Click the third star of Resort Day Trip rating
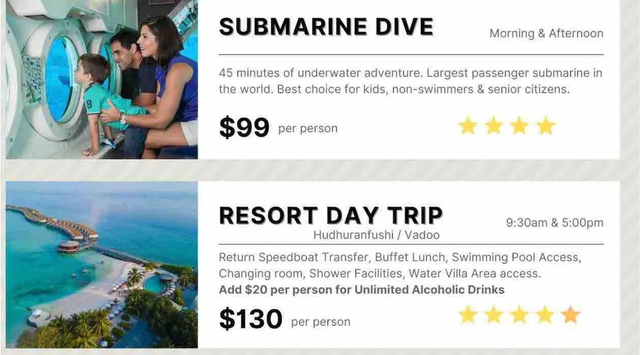Screen dimensions: 640x355 pos(519,315)
